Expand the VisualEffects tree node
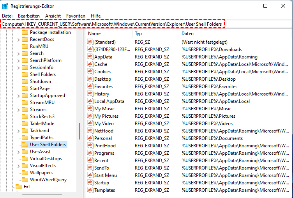 tap(18, 166)
